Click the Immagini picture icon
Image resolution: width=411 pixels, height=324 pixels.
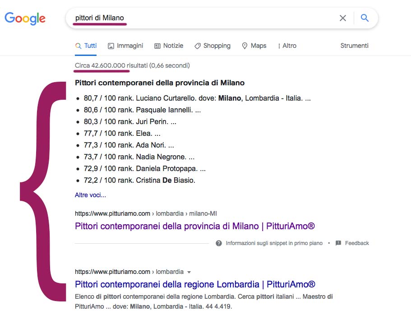tap(111, 46)
